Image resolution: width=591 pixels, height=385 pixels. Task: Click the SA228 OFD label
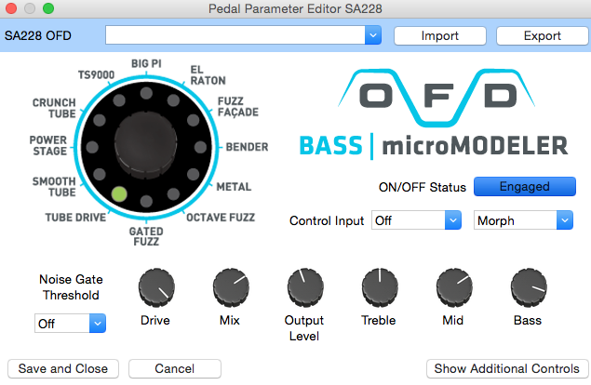click(x=37, y=35)
